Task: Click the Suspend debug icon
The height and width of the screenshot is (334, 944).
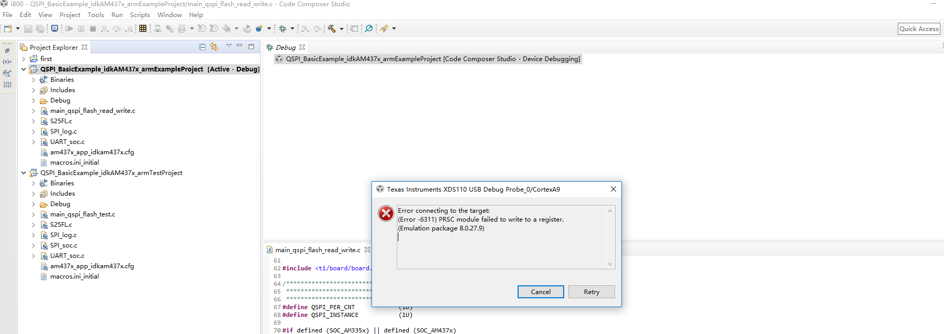Action: coord(81,28)
